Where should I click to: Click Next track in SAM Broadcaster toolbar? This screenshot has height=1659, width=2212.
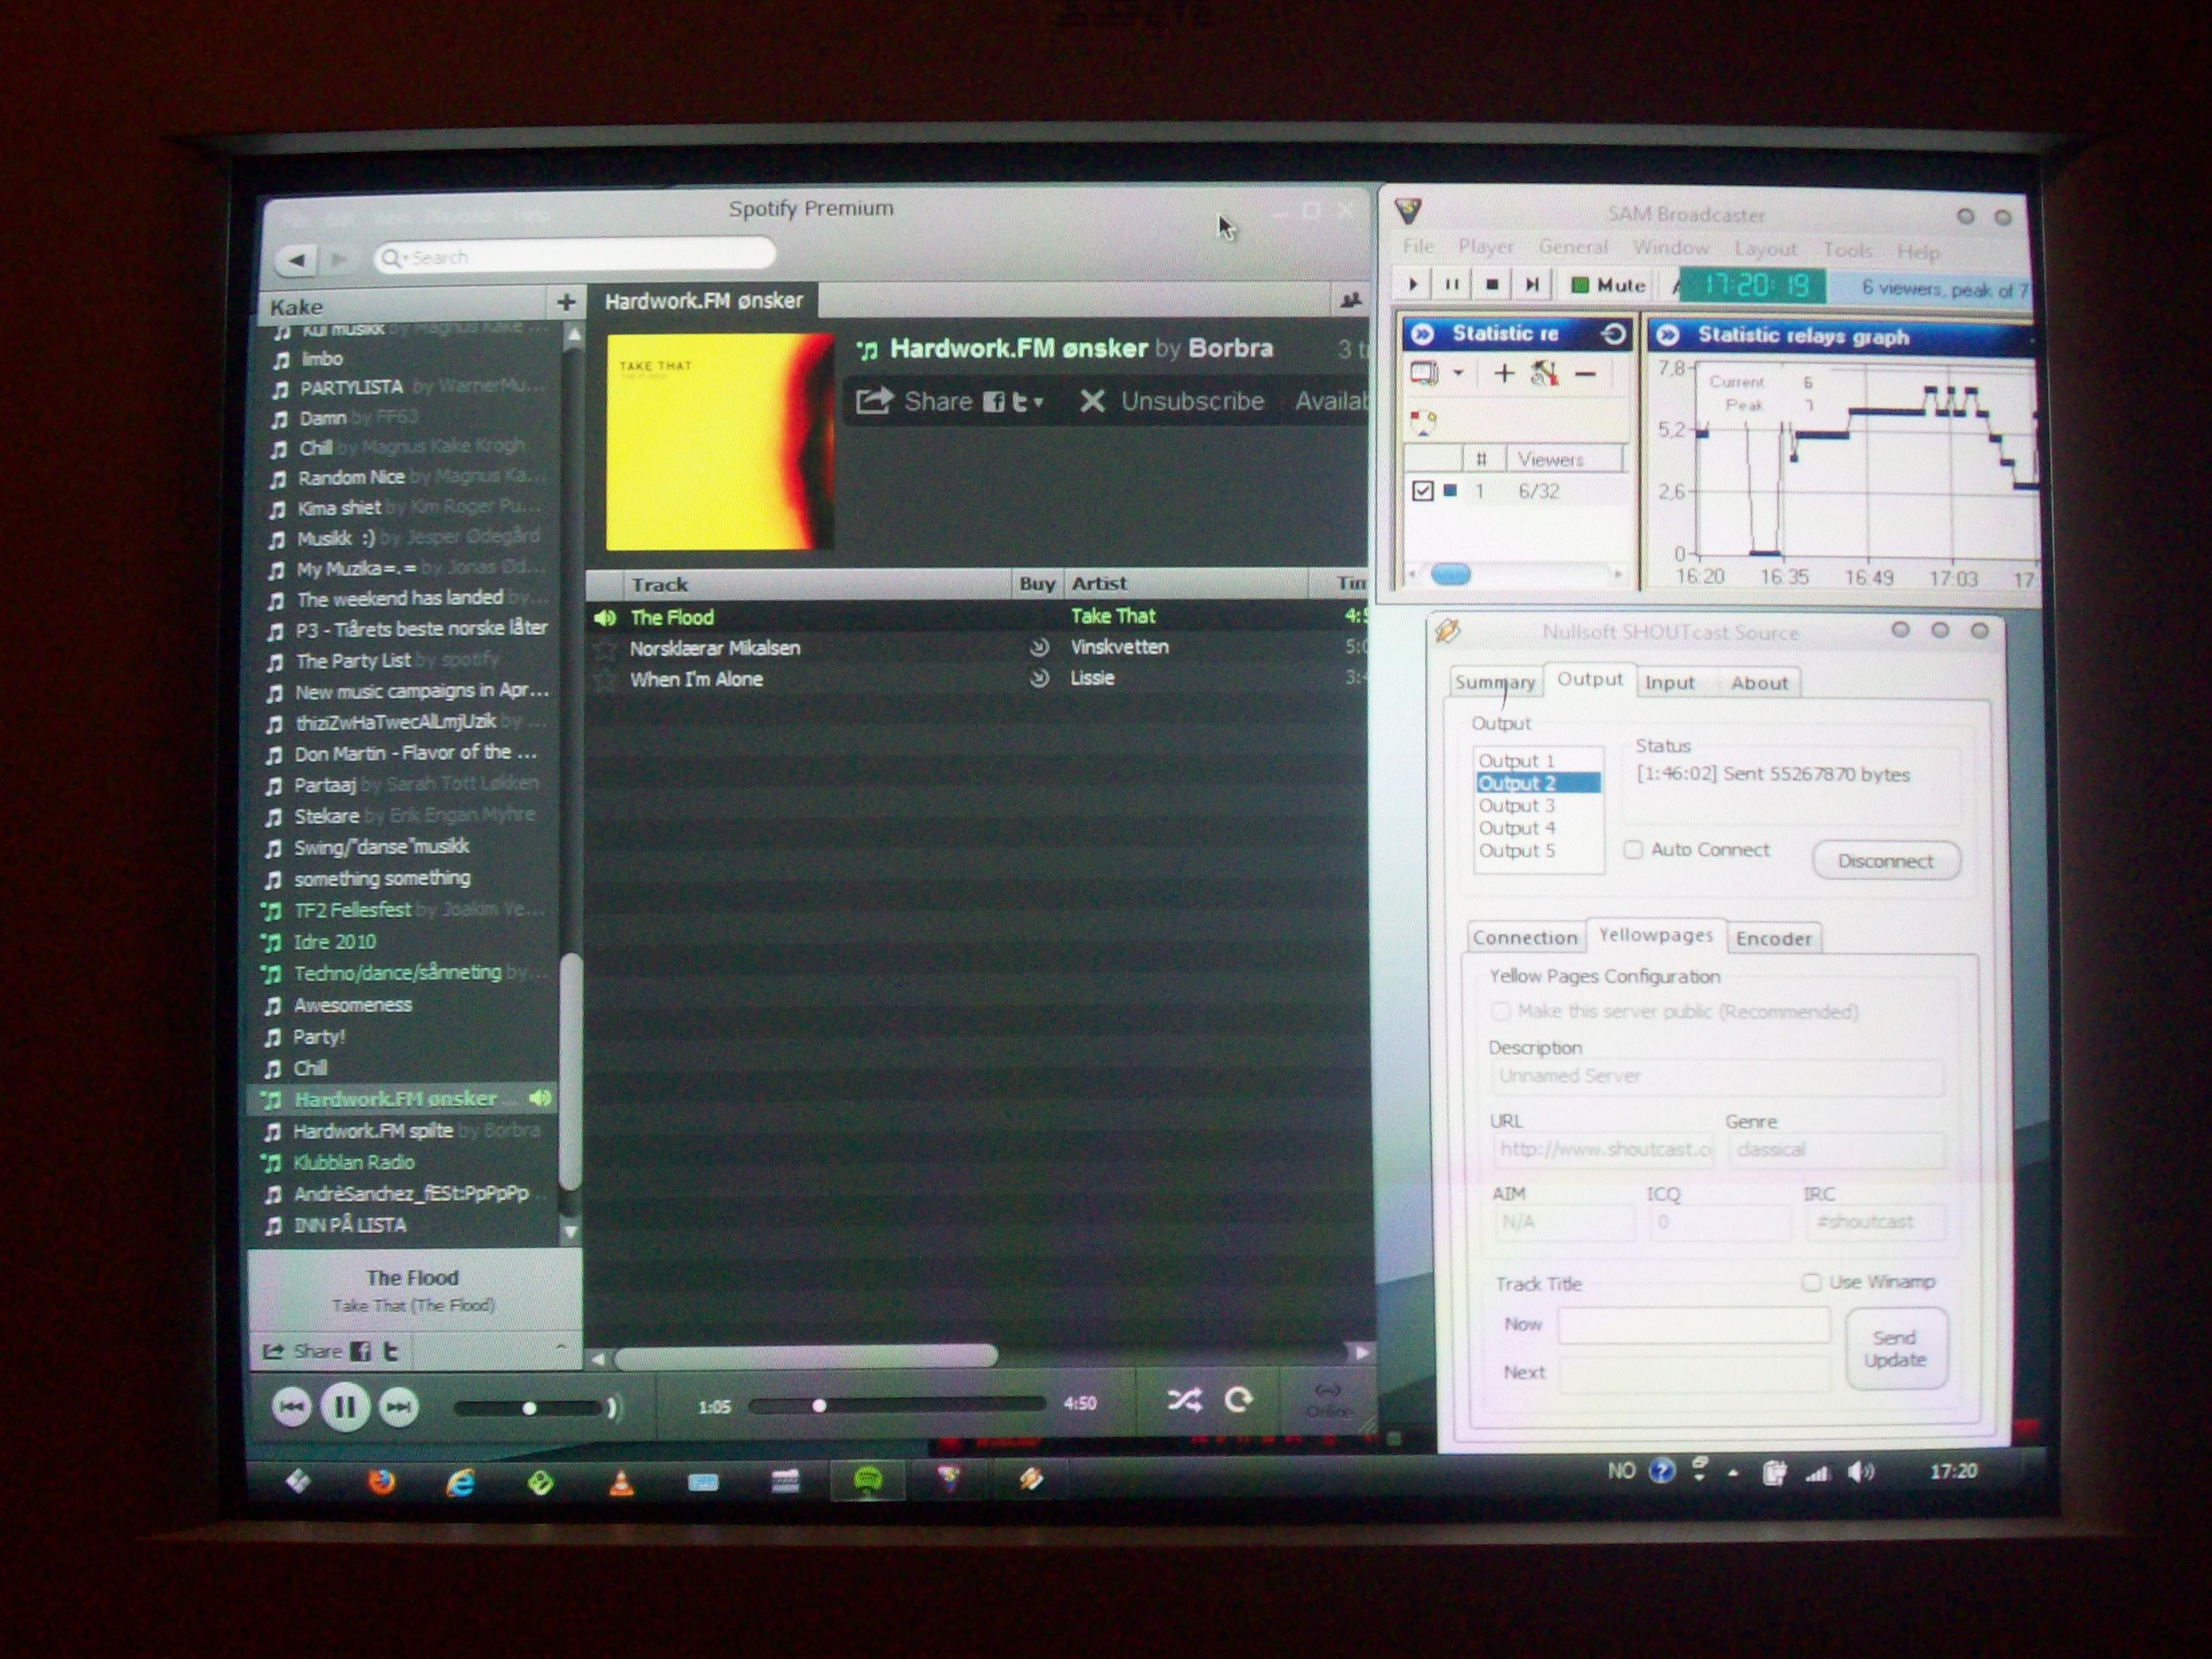1531,285
